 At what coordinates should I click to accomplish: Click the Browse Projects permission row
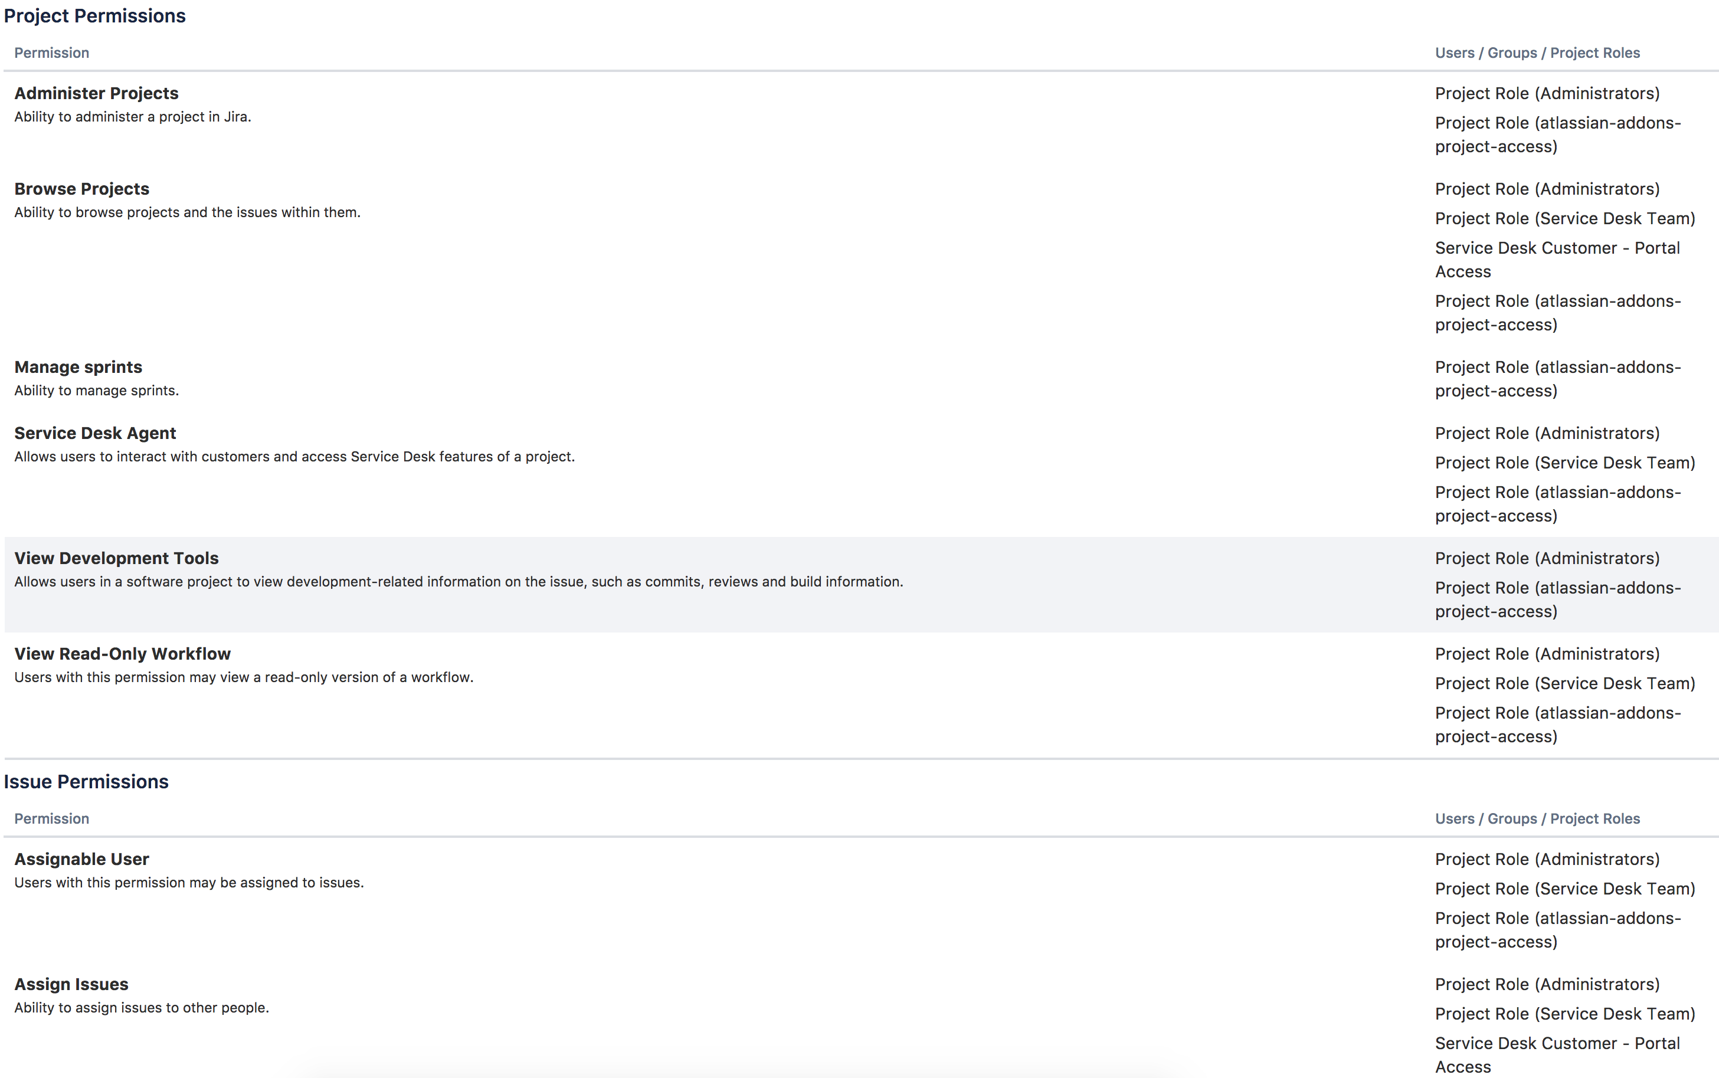(x=862, y=257)
